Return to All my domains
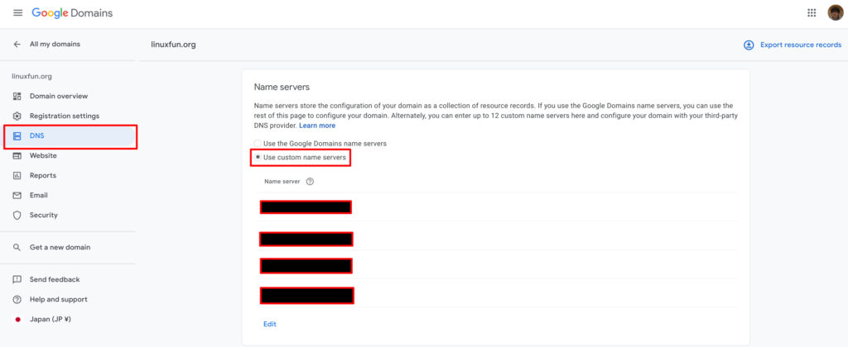Screen dimensions: 848x347 55,45
